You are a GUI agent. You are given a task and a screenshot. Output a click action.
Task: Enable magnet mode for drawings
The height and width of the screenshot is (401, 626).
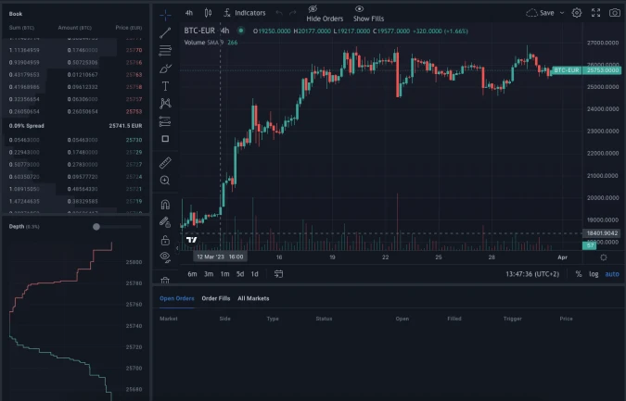coord(165,204)
